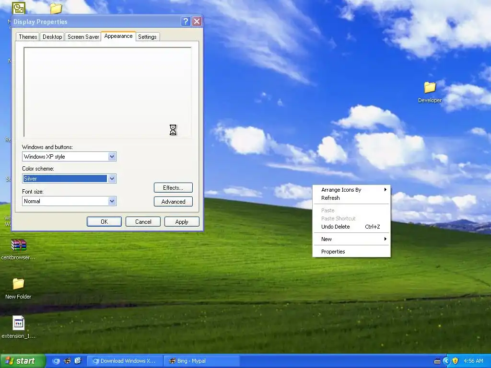Select the centbrowser archive icon
Image resolution: width=491 pixels, height=368 pixels.
[x=19, y=245]
